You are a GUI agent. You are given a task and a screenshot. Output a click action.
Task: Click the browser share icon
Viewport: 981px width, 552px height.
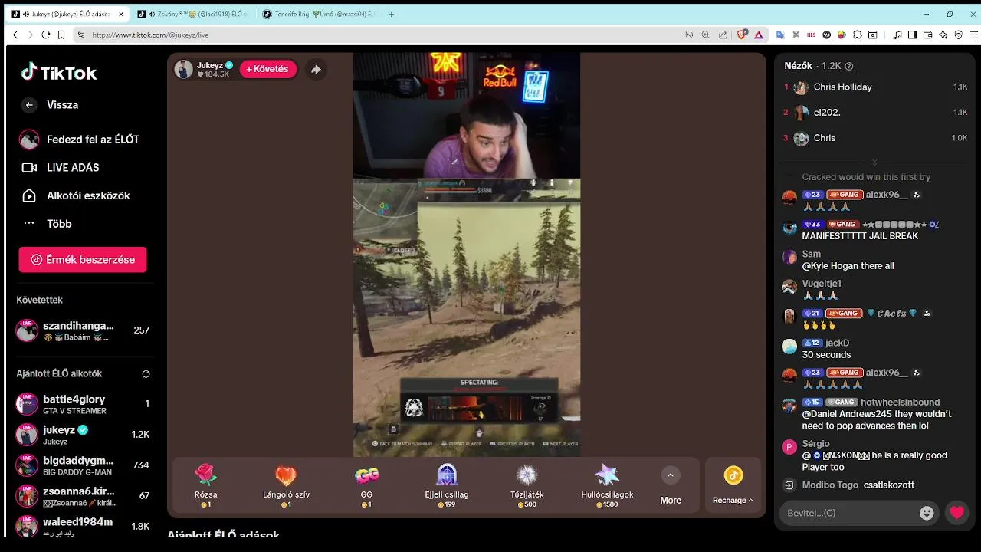tap(723, 34)
